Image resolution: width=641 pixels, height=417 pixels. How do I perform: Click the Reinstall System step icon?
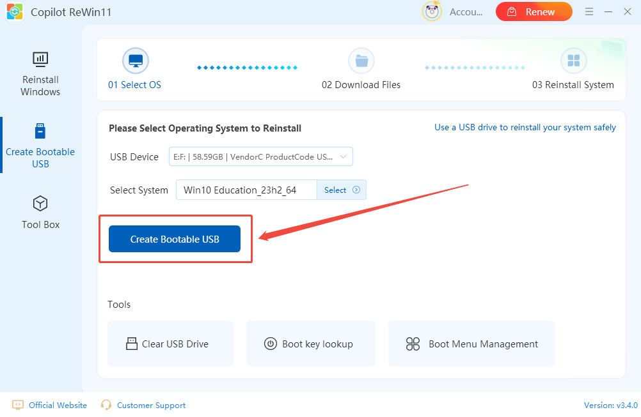[573, 61]
